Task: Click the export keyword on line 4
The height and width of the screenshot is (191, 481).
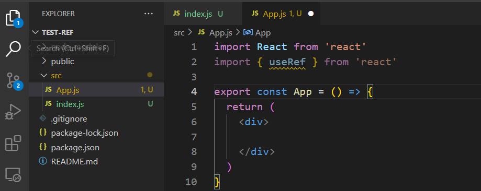Action: [232, 92]
